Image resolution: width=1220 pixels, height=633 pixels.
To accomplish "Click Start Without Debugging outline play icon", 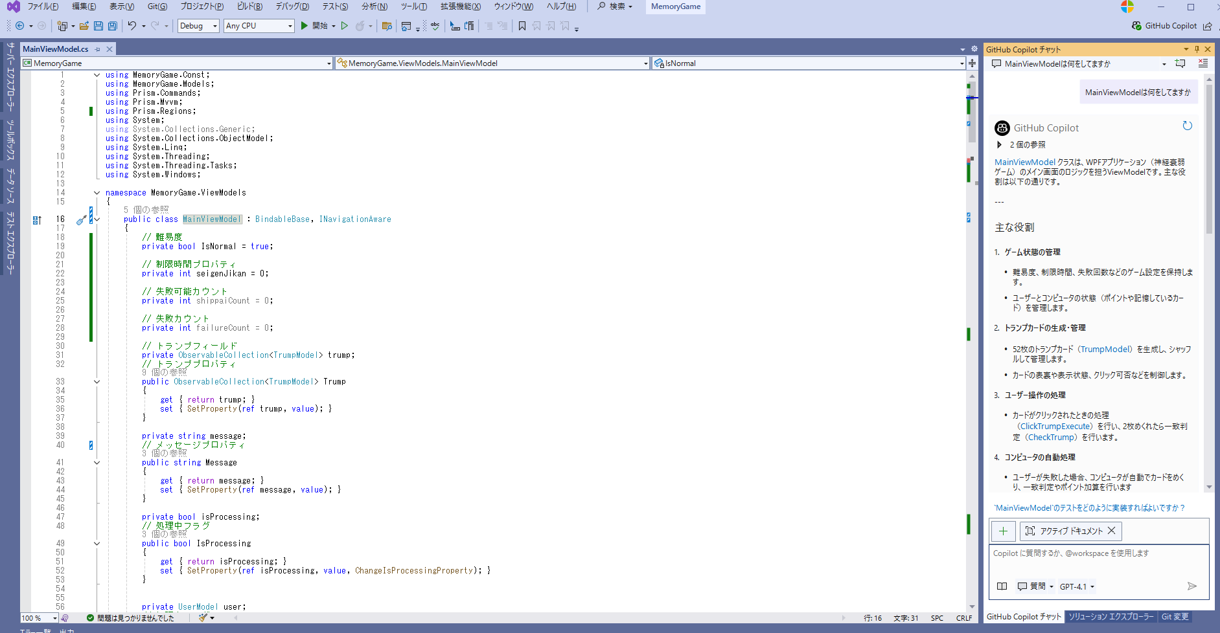I will tap(345, 26).
